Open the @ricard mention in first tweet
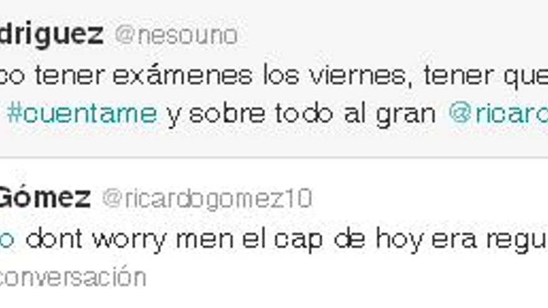The height and width of the screenshot is (308, 548). point(498,113)
